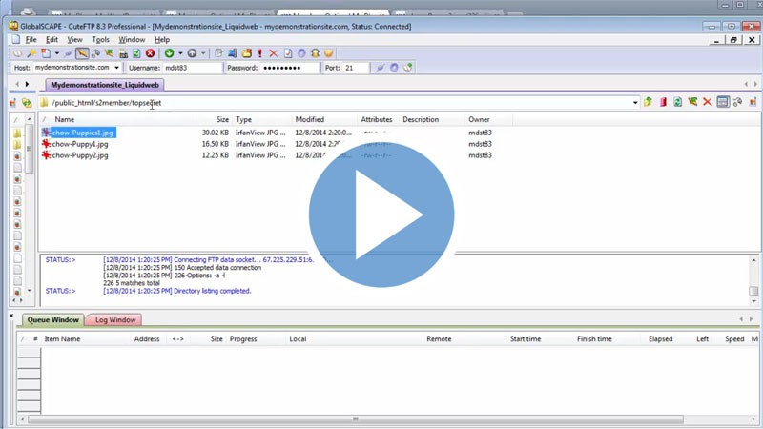The height and width of the screenshot is (429, 763).
Task: Click the red bookmark icon near path bar
Action: pos(663,102)
